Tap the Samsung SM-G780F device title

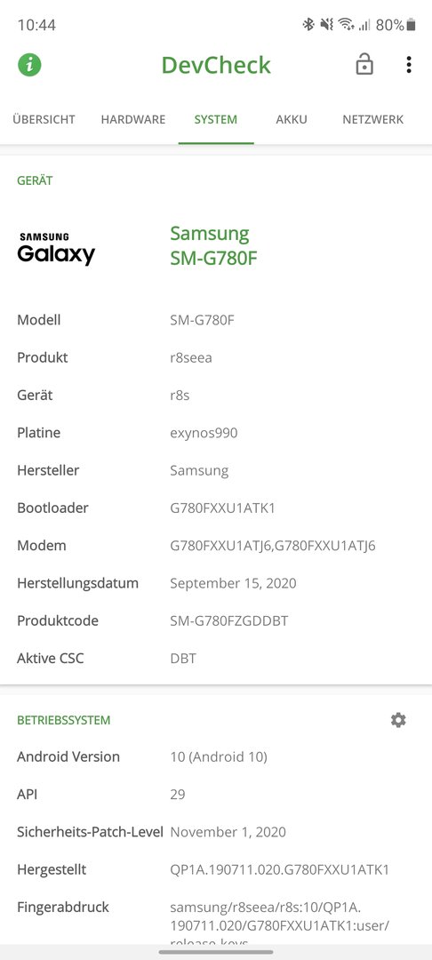point(213,245)
